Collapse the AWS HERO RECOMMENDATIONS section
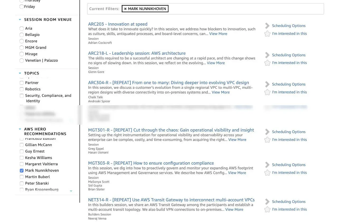Screen dimensions: 338x223 pyautogui.click(x=20, y=129)
